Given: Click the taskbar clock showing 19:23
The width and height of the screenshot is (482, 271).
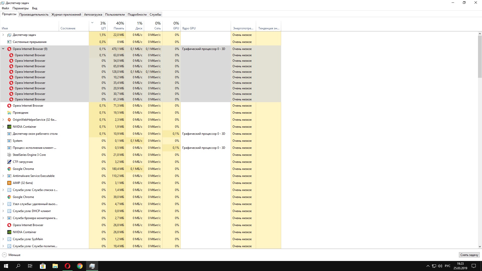Looking at the screenshot, I should tap(460, 266).
